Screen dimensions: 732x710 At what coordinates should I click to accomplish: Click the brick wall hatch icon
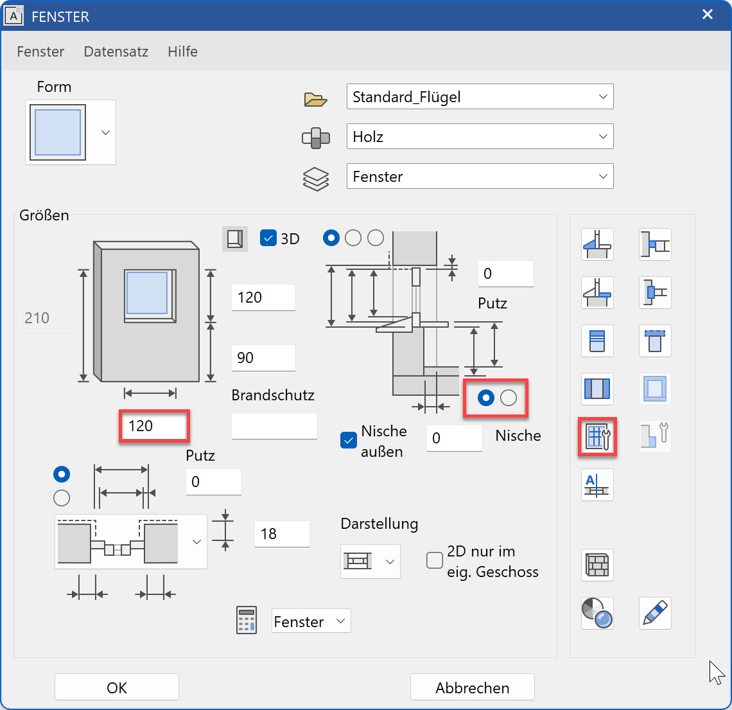(597, 565)
